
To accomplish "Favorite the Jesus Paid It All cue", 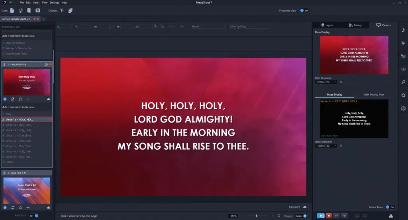I will click(x=20, y=208).
